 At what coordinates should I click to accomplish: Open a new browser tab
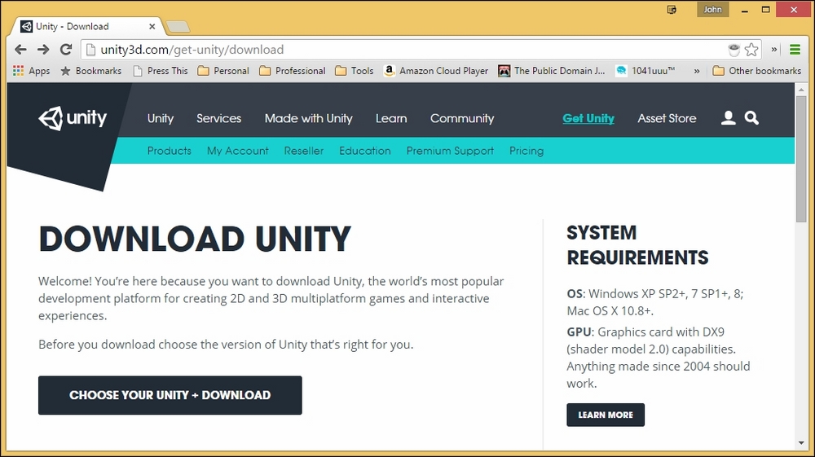point(178,27)
